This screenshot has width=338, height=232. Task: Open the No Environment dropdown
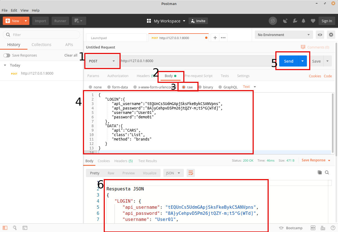(x=284, y=35)
